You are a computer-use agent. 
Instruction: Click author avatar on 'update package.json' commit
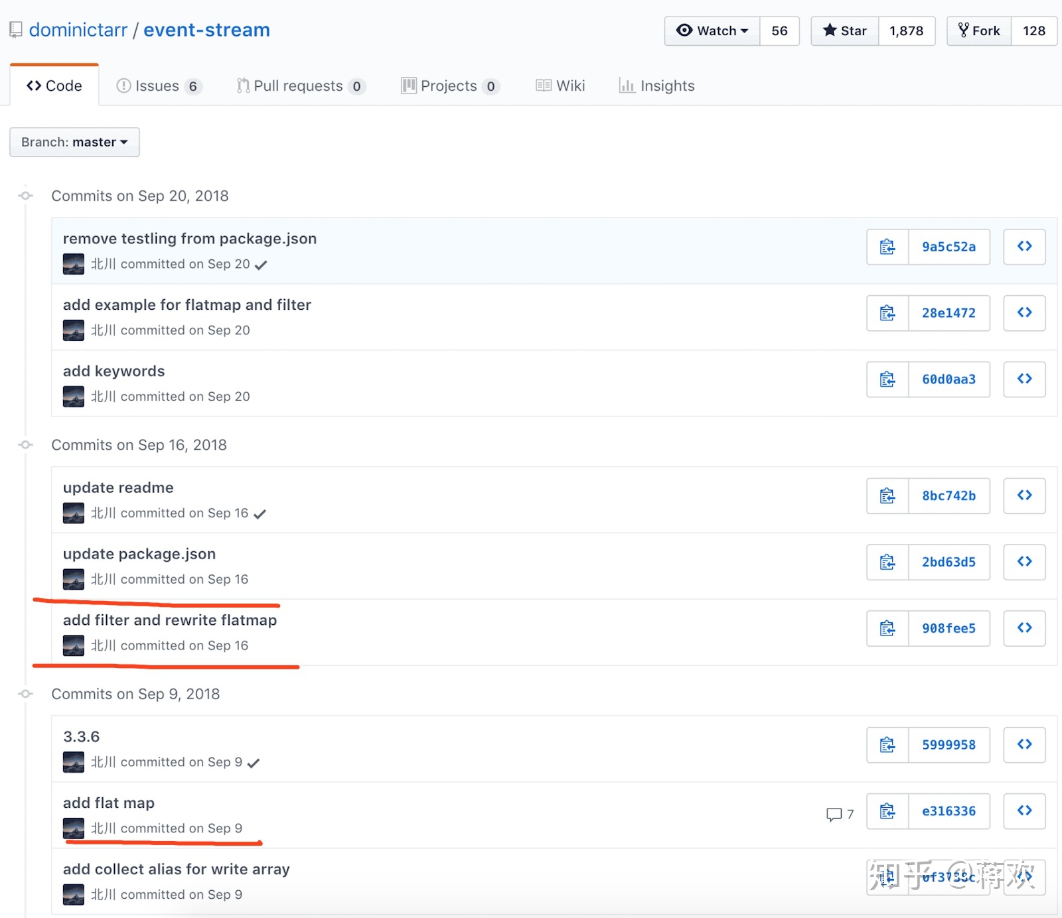tap(74, 579)
